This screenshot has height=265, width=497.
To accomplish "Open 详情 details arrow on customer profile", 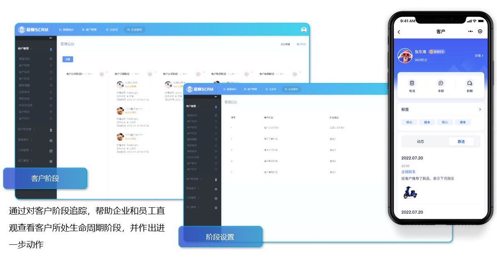I will [x=478, y=55].
